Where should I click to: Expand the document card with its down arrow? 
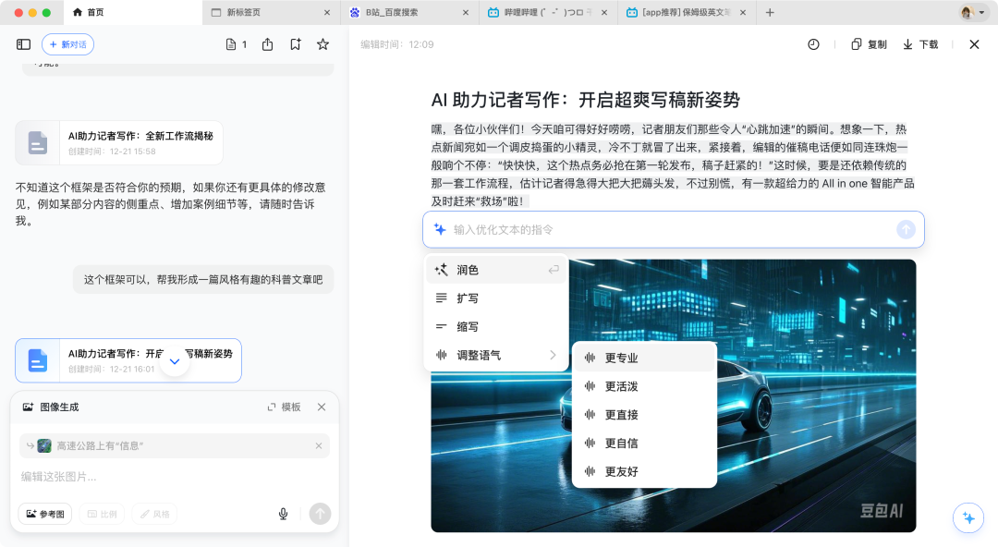pyautogui.click(x=174, y=363)
